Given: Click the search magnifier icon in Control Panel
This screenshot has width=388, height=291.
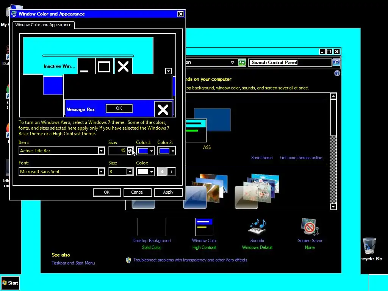Looking at the screenshot, I should pyautogui.click(x=336, y=63).
